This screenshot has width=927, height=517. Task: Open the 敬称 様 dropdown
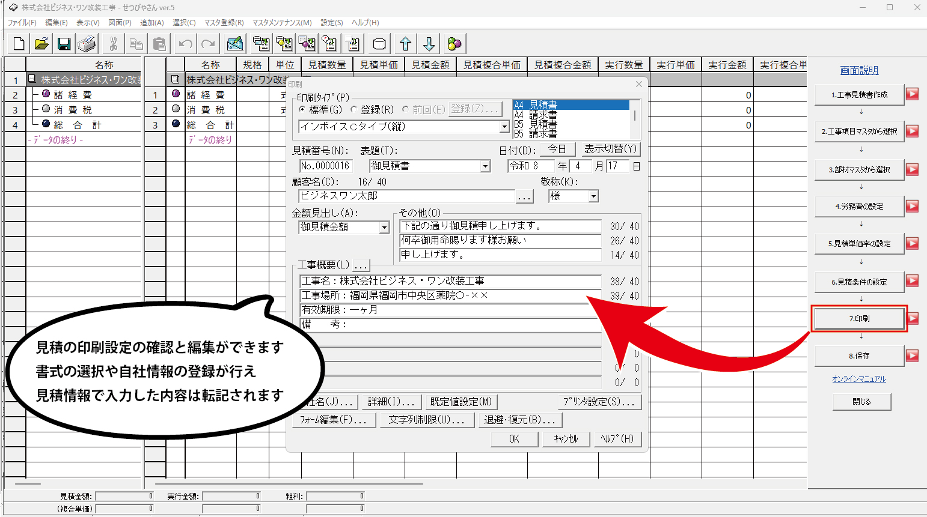coord(593,196)
